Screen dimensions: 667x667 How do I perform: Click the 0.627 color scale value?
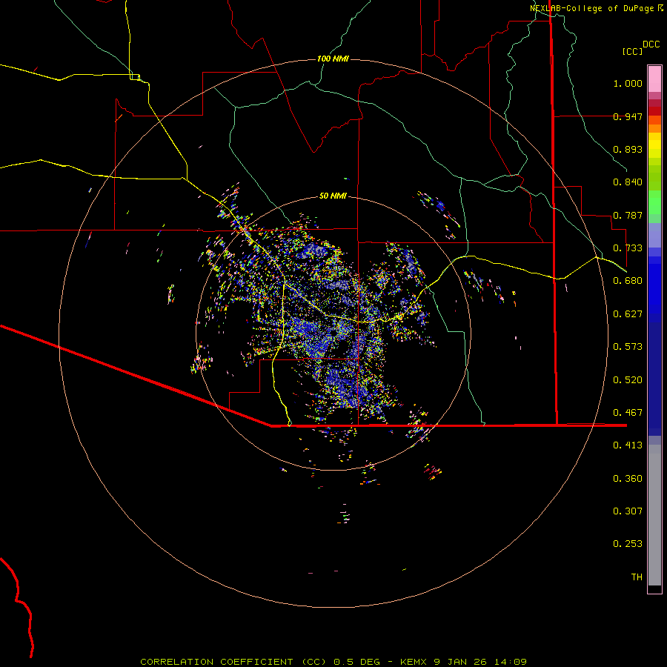[x=628, y=314]
